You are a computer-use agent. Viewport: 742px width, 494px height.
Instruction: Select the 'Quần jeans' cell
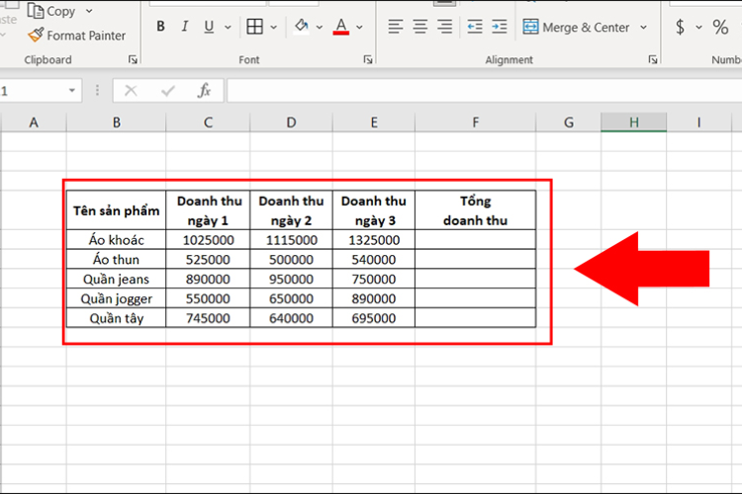pos(117,279)
